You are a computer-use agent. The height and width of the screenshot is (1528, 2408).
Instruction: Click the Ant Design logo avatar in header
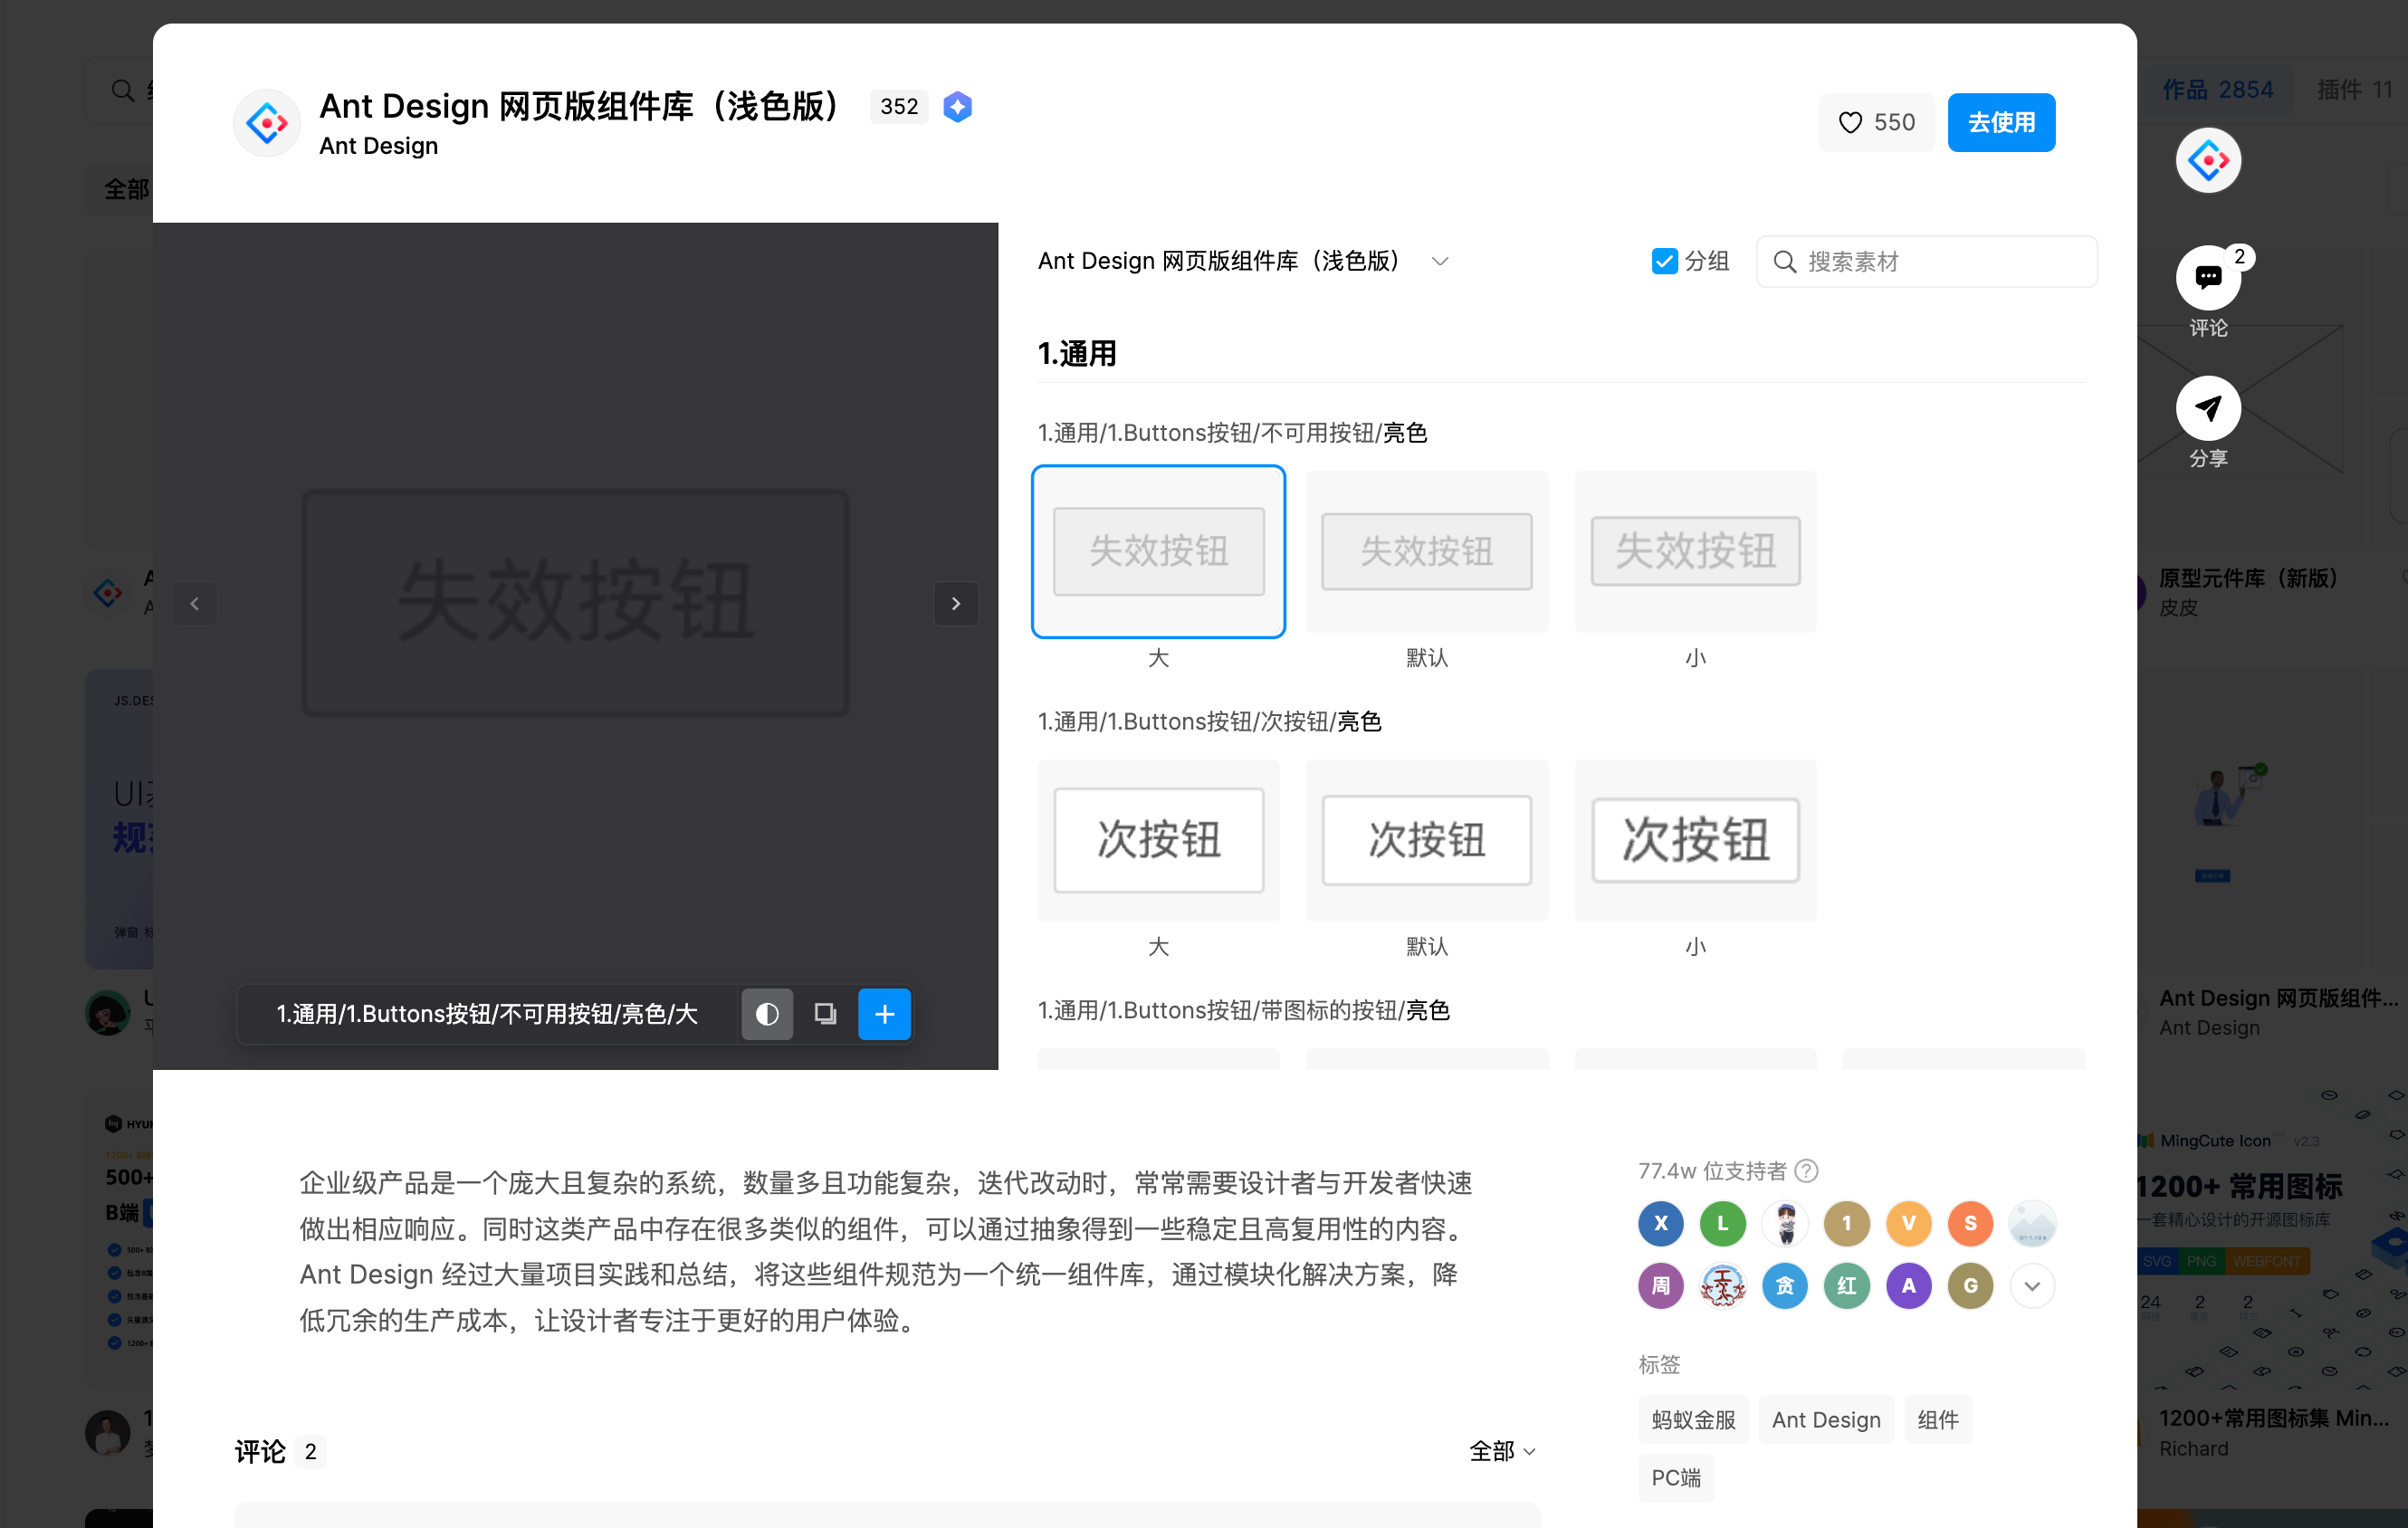(x=266, y=123)
